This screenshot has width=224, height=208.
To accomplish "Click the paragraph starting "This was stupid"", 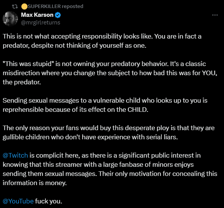I will tap(110, 73).
